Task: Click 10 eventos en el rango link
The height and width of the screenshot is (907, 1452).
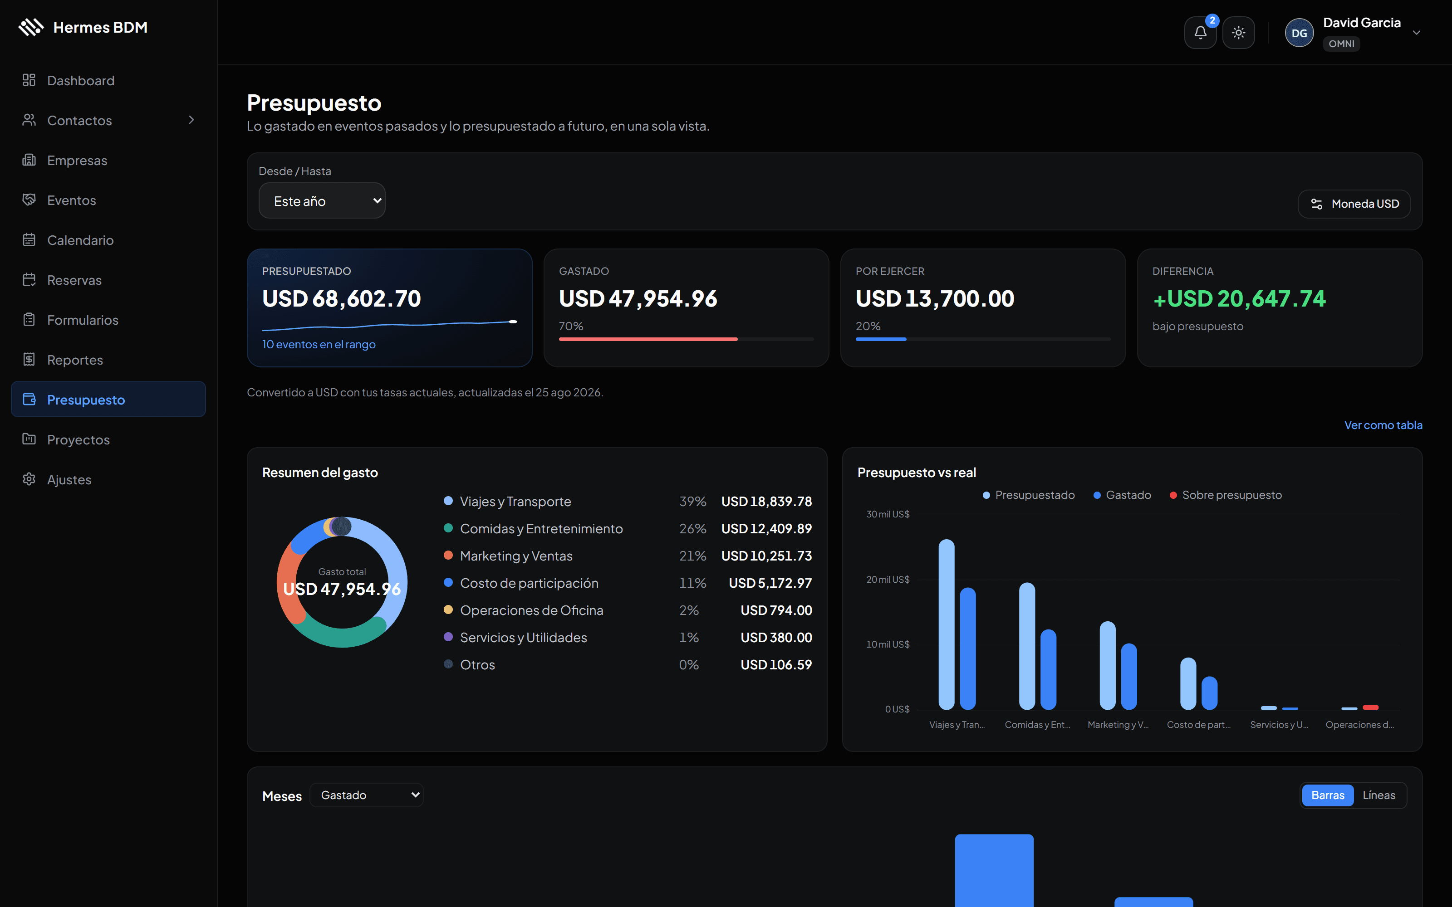Action: click(319, 344)
